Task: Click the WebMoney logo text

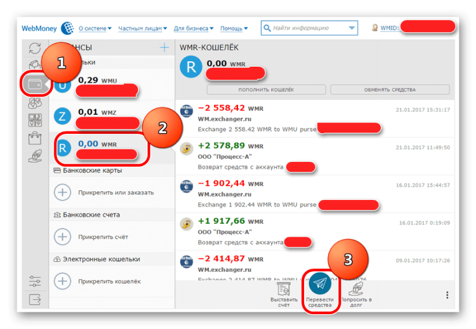Action: coord(39,29)
